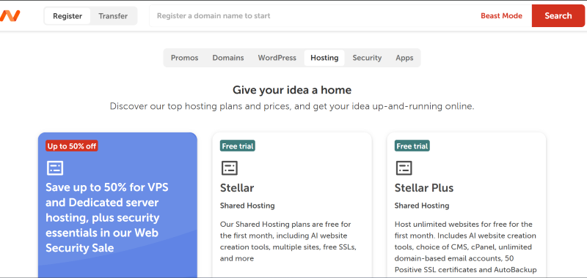Click the Namecheap logo icon
The width and height of the screenshot is (587, 278).
[x=10, y=15]
